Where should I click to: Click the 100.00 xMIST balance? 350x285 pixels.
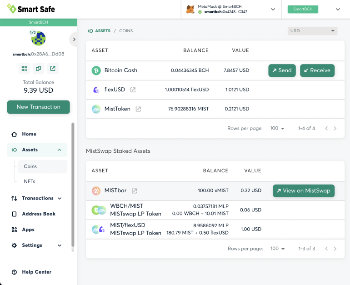click(x=213, y=190)
